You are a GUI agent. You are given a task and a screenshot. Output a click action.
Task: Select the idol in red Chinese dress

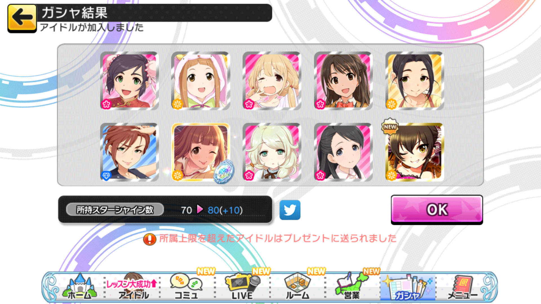tap(129, 81)
